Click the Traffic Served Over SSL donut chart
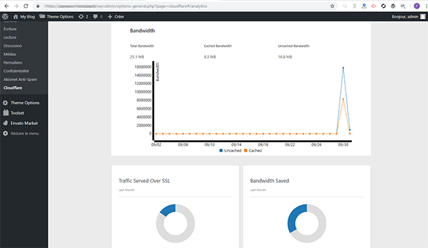This screenshot has height=248, width=428. [176, 223]
